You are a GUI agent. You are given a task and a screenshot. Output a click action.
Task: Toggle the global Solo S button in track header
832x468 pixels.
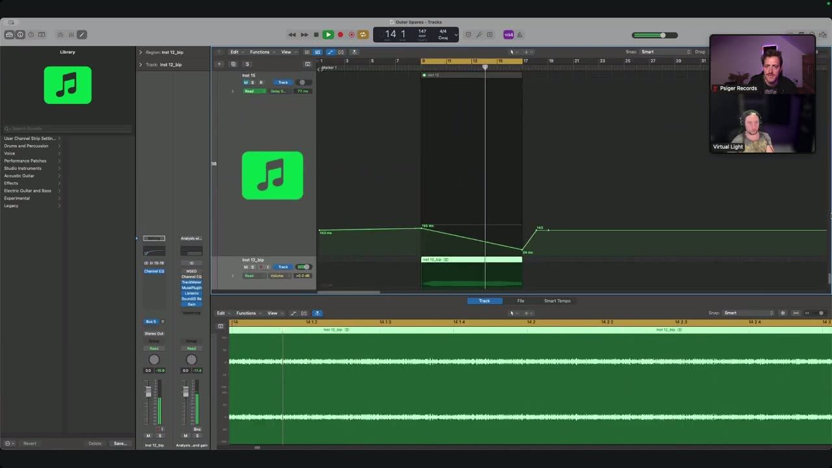click(x=247, y=64)
